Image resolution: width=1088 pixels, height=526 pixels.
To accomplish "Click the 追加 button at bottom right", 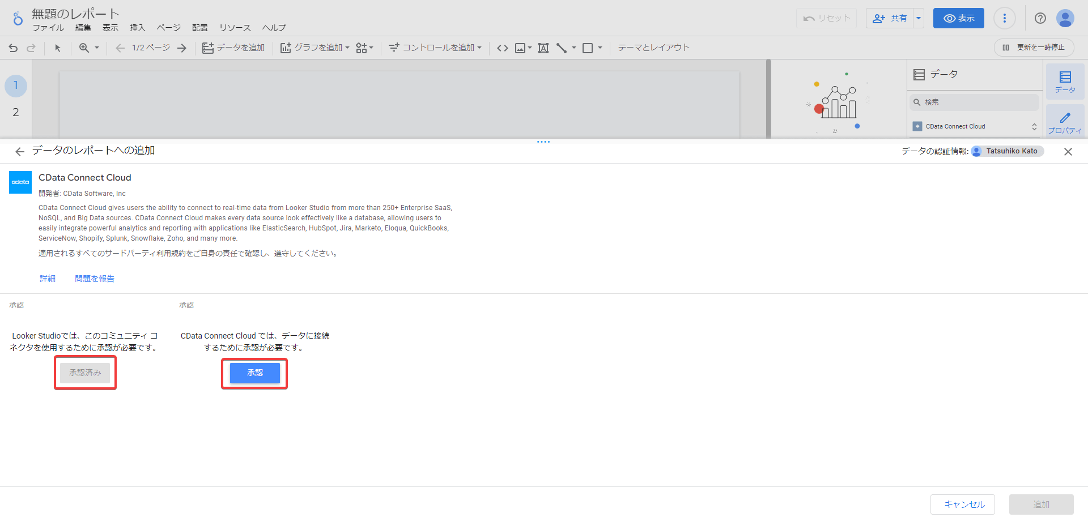I will [x=1042, y=504].
